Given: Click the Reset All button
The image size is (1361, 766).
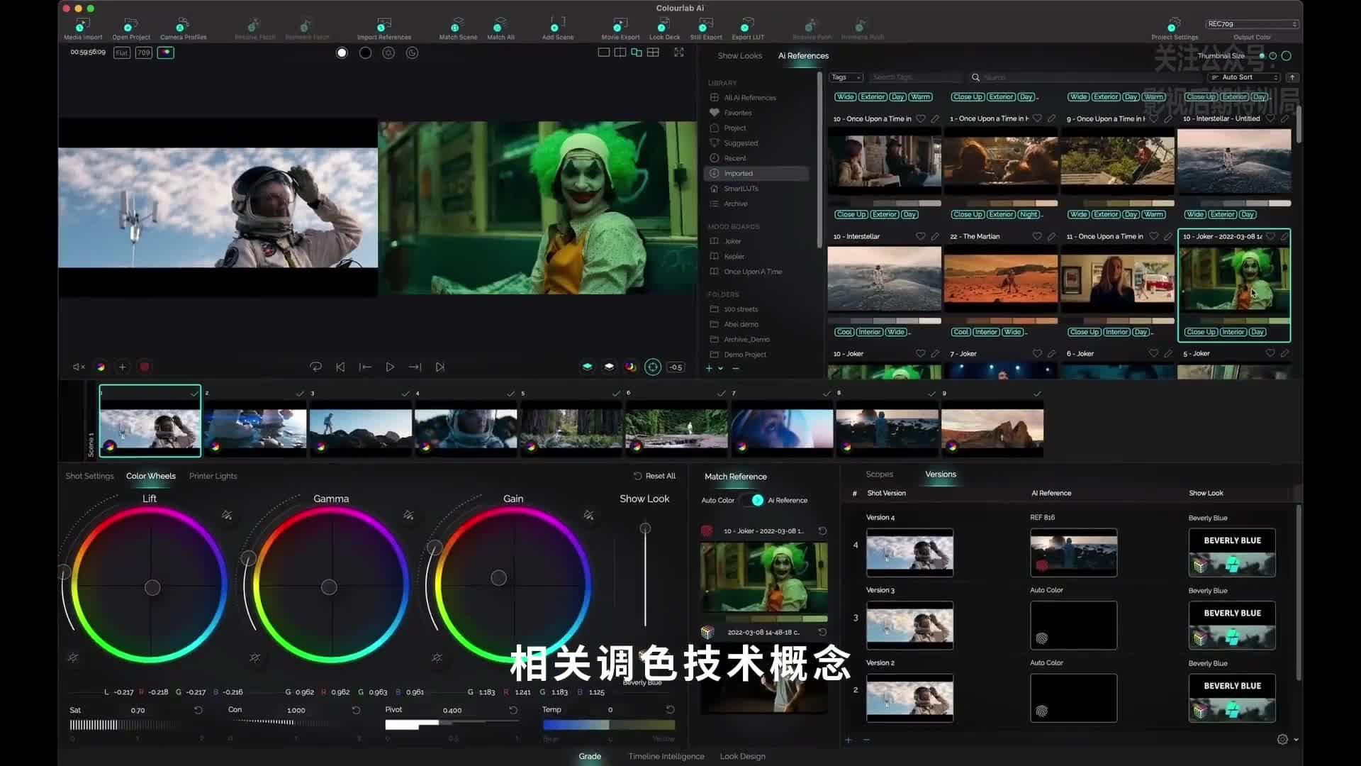Looking at the screenshot, I should tap(654, 477).
